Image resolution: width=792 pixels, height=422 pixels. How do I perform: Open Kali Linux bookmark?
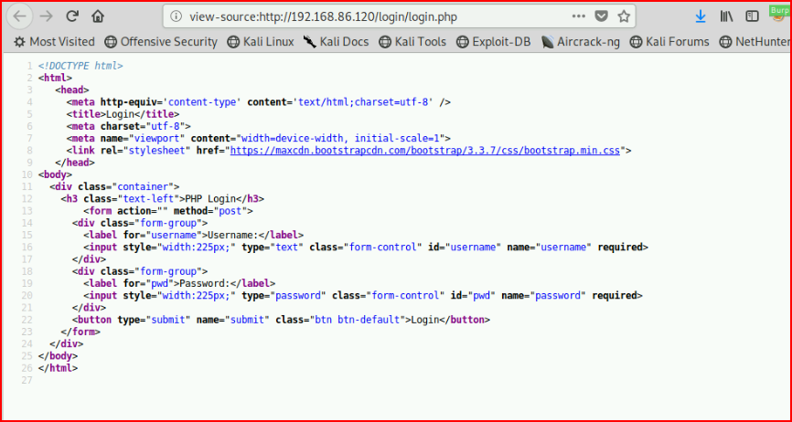tap(261, 42)
